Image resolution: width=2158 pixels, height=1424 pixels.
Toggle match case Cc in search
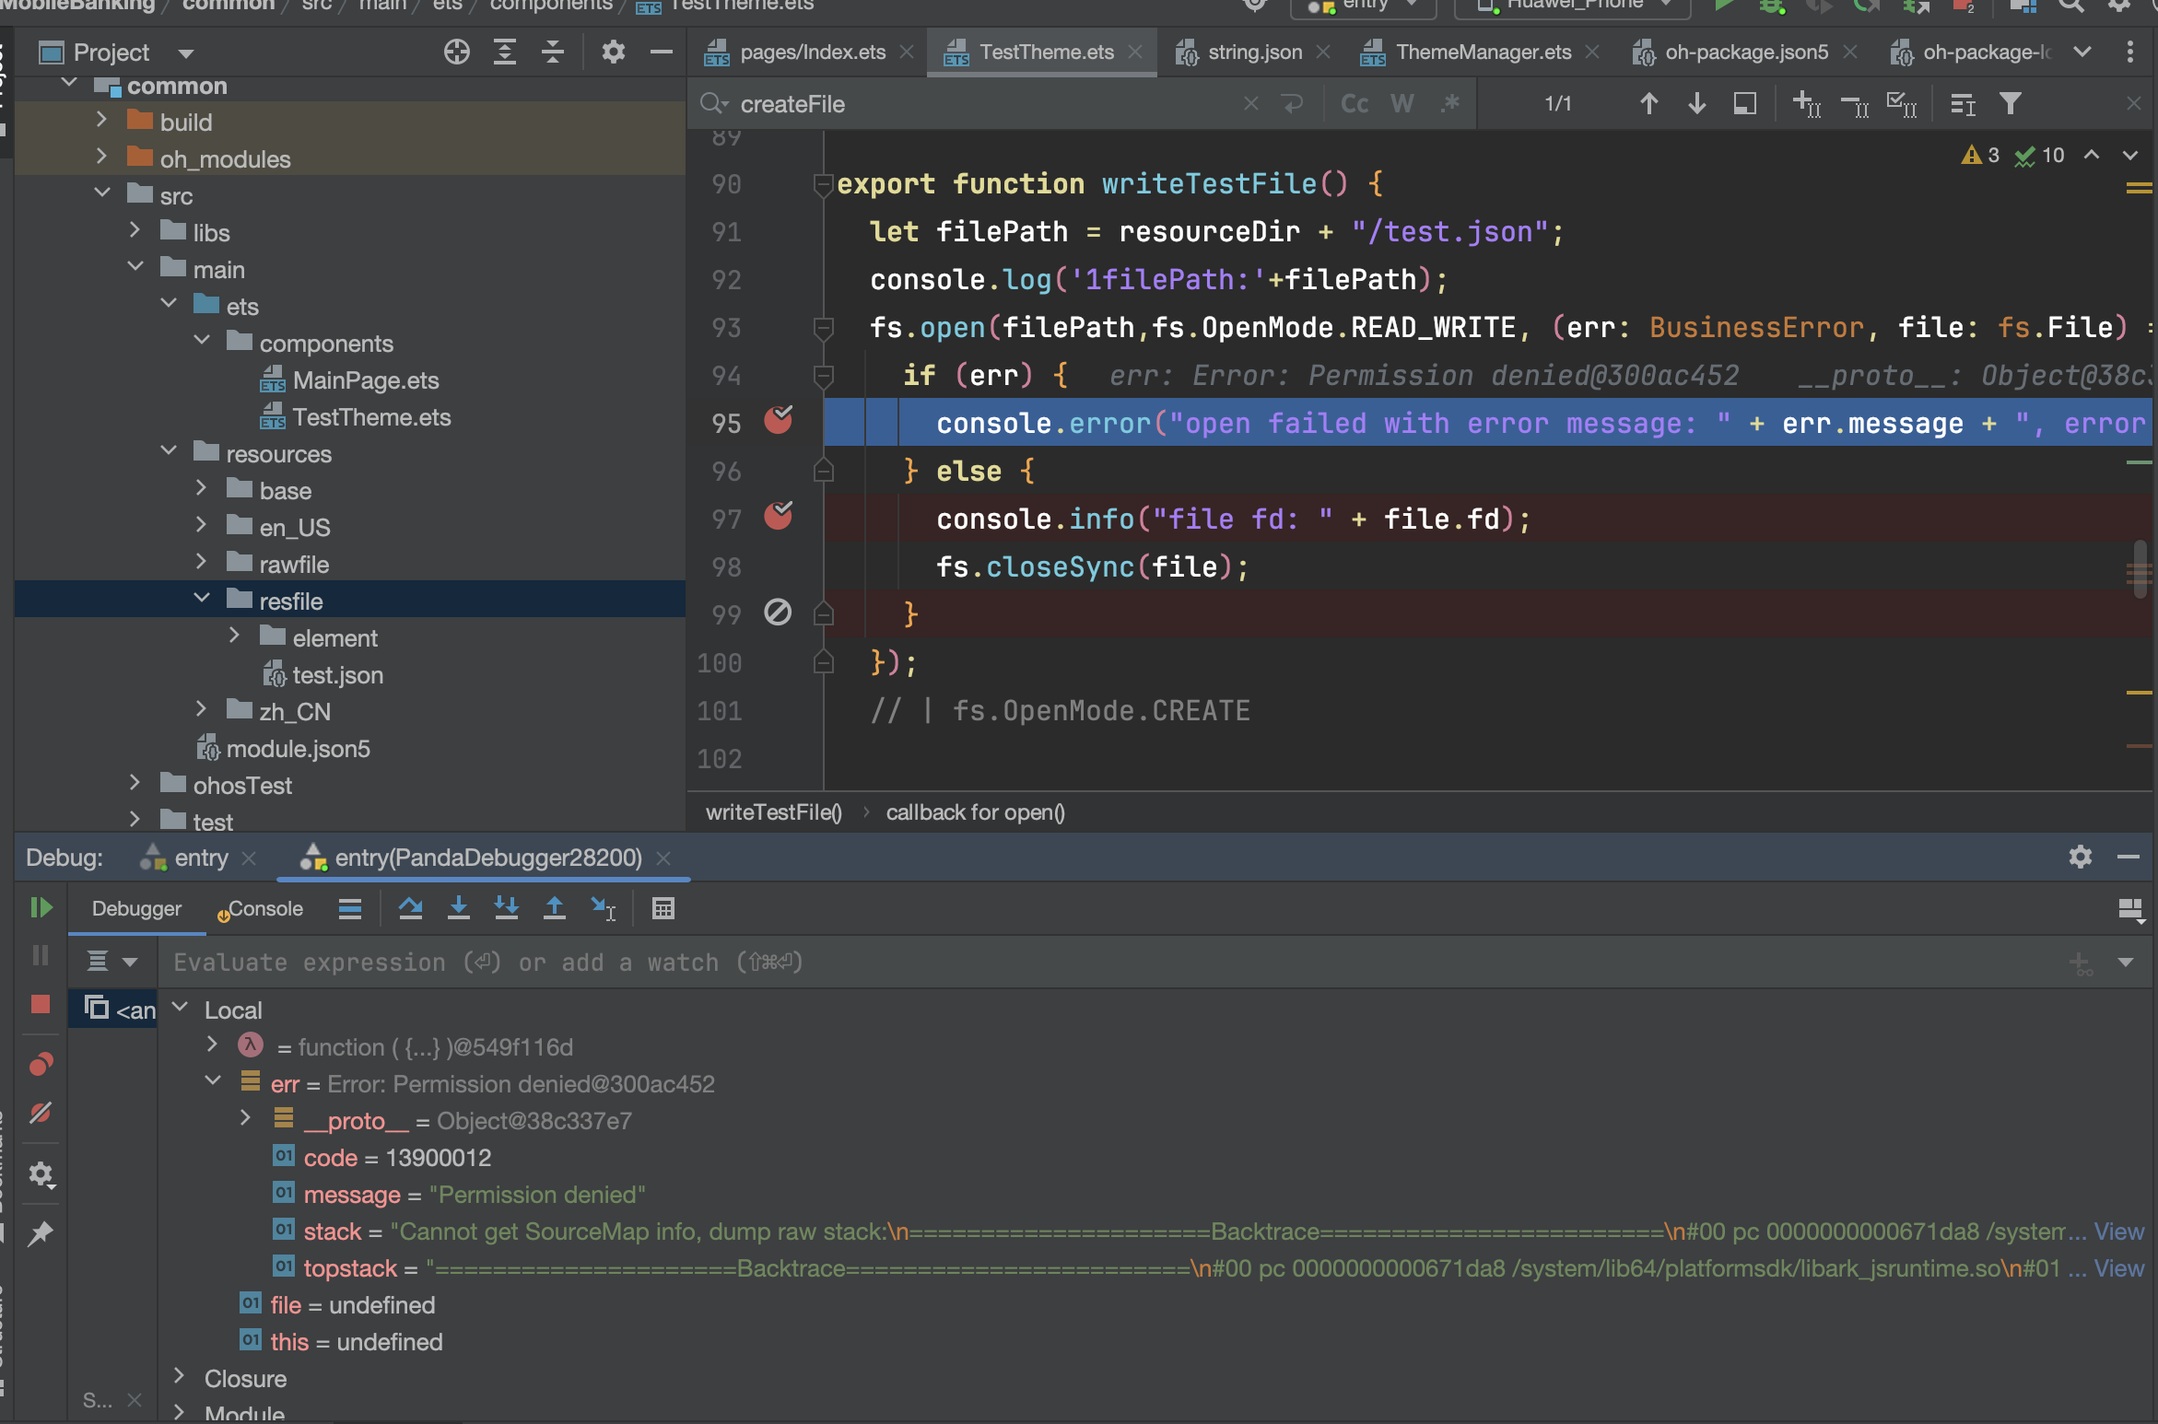click(1355, 104)
